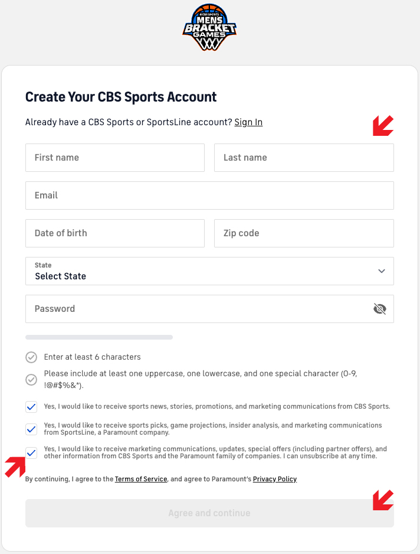This screenshot has width=420, height=554.
Task: Click the uppercase/lowercase requirement check icon
Action: click(x=31, y=380)
